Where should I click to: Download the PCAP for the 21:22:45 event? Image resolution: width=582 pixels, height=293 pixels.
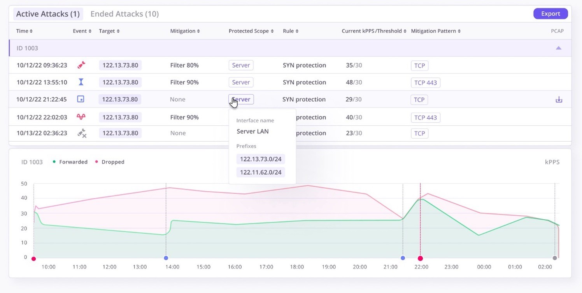559,99
